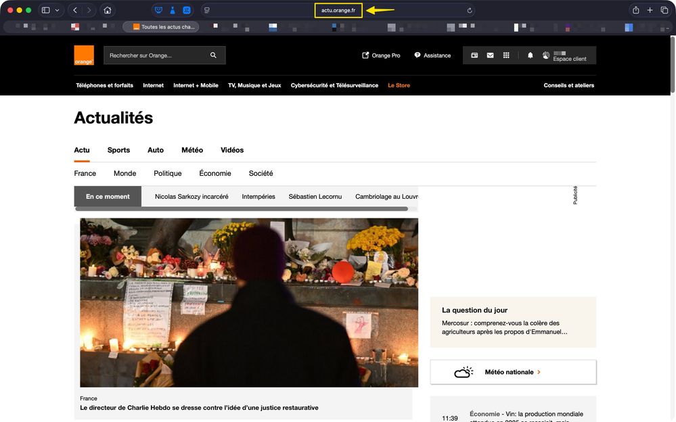Click the Rechercher sur Orange search field
The height and width of the screenshot is (422, 676).
tap(156, 55)
